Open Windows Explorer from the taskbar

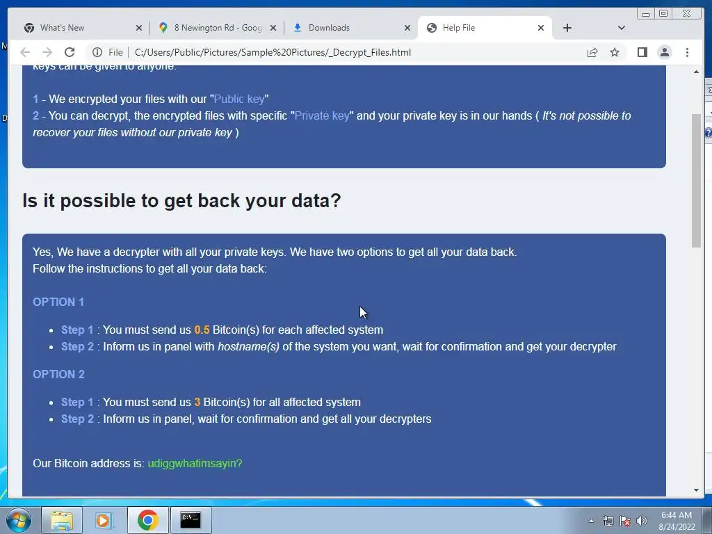(62, 520)
